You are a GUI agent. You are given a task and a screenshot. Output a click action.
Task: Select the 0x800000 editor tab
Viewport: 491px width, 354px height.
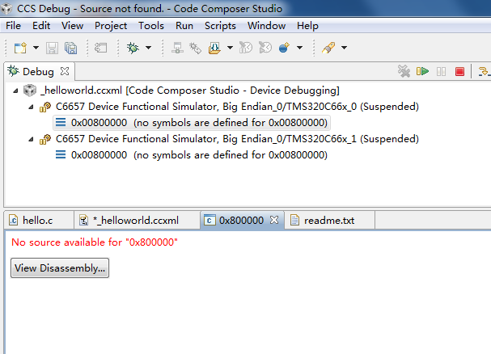coord(241,221)
